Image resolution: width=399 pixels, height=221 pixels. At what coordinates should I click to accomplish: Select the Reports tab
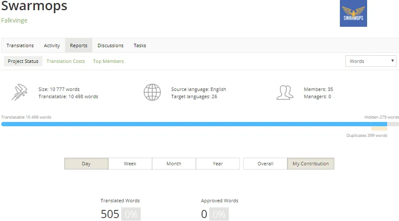79,45
